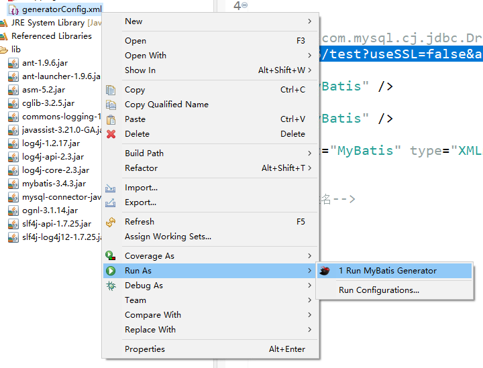Select Run MyBatis Generator
Viewport: 483px width, 368px height.
point(387,271)
